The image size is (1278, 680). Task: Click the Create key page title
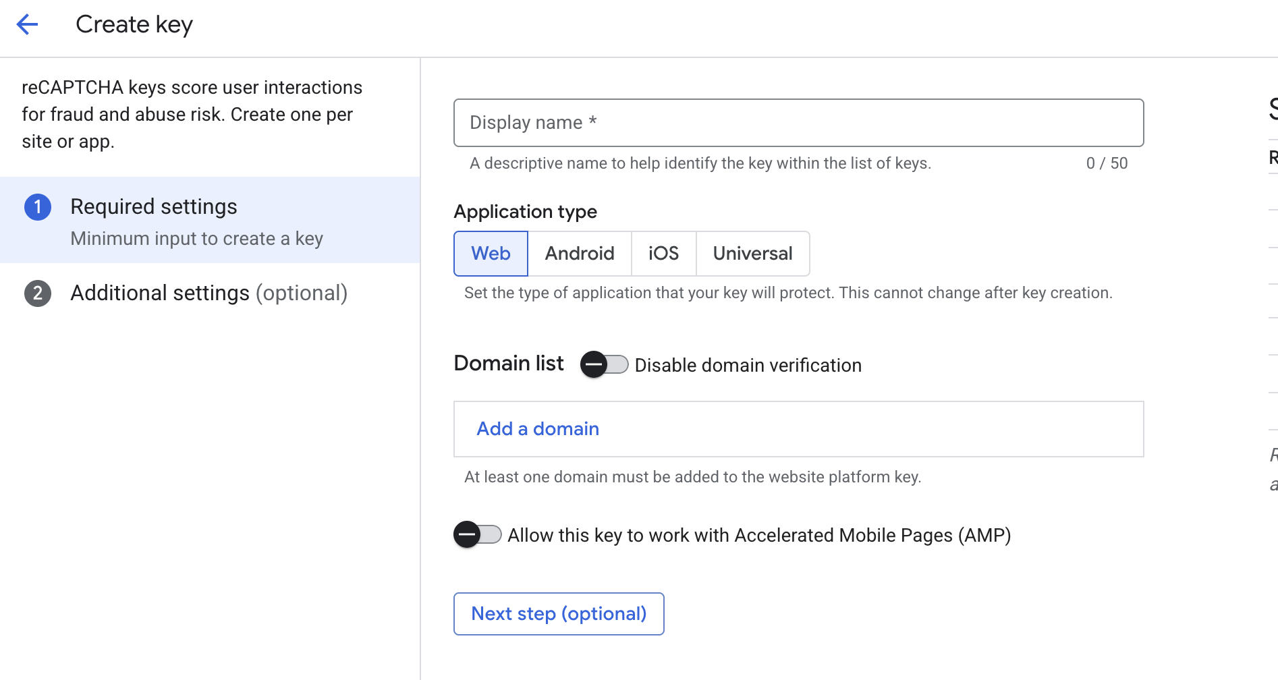(134, 25)
